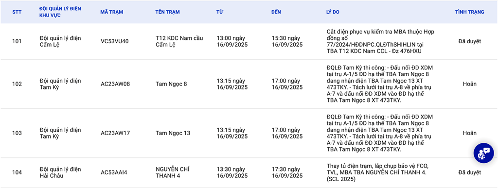
Task: Open the floating chat support icon
Action: coord(484,154)
